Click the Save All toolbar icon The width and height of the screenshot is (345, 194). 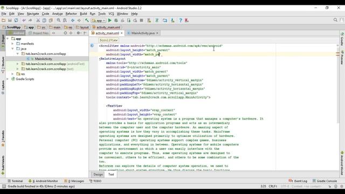point(10,20)
